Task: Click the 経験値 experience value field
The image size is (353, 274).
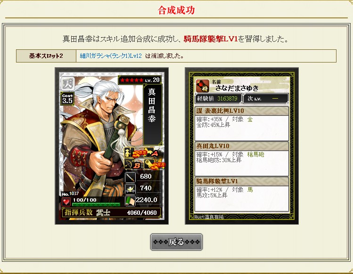Action: pos(218,99)
